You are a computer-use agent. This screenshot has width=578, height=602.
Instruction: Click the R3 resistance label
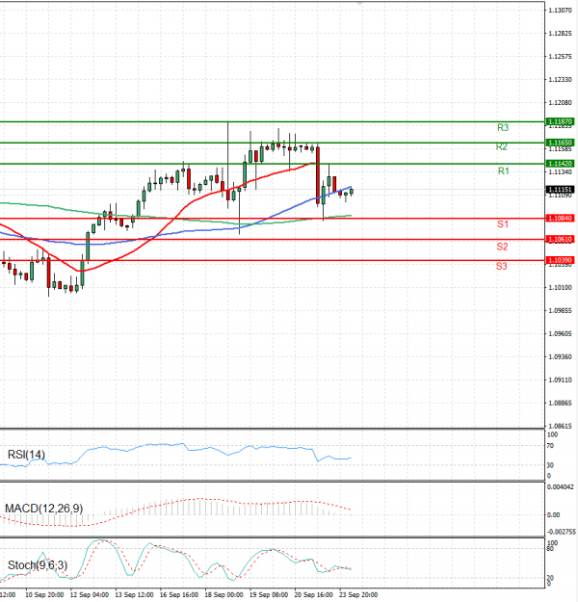click(x=503, y=127)
